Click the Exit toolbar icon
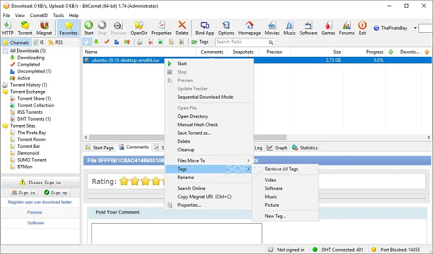Screen dimensions: 433x254 pyautogui.click(x=362, y=28)
